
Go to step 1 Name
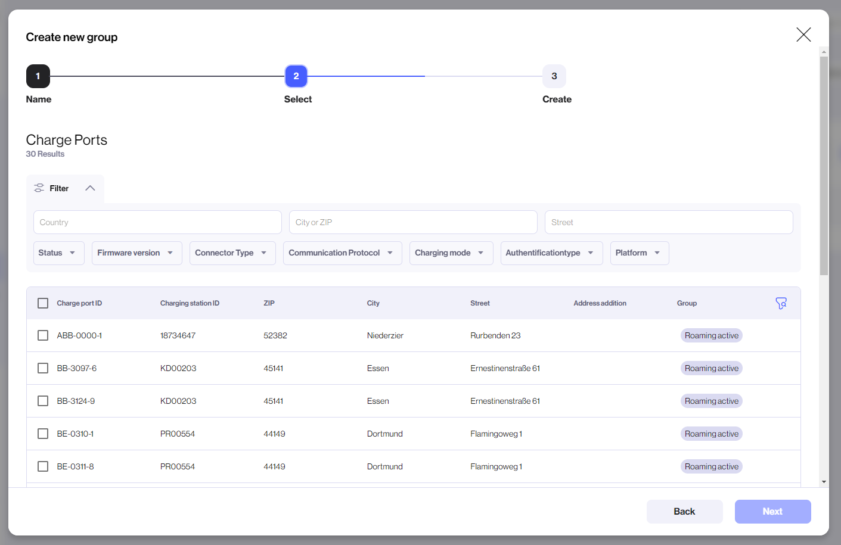point(38,76)
